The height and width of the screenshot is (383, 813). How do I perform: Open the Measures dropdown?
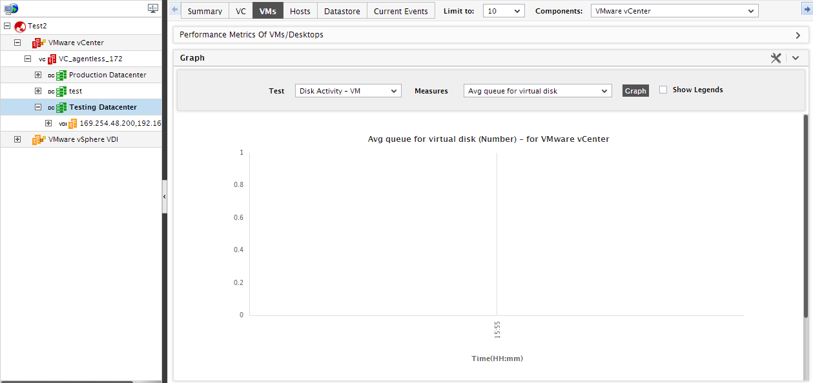537,91
